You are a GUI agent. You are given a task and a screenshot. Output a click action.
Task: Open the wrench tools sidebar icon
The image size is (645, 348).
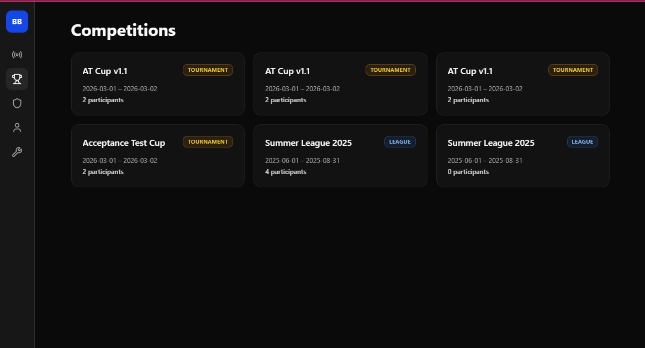(x=17, y=152)
